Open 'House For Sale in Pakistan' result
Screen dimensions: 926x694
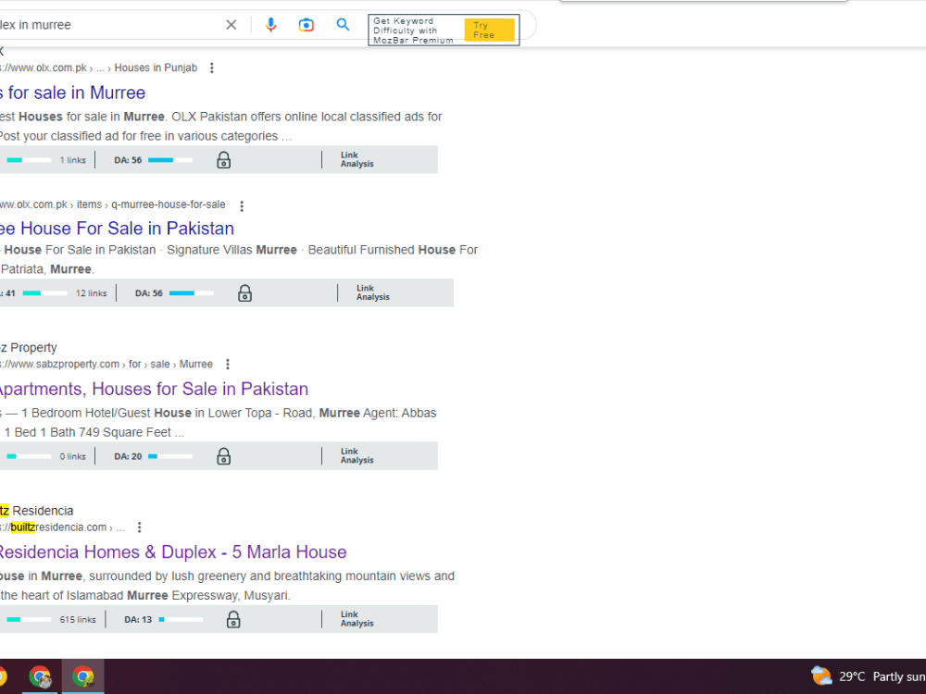coord(117,229)
